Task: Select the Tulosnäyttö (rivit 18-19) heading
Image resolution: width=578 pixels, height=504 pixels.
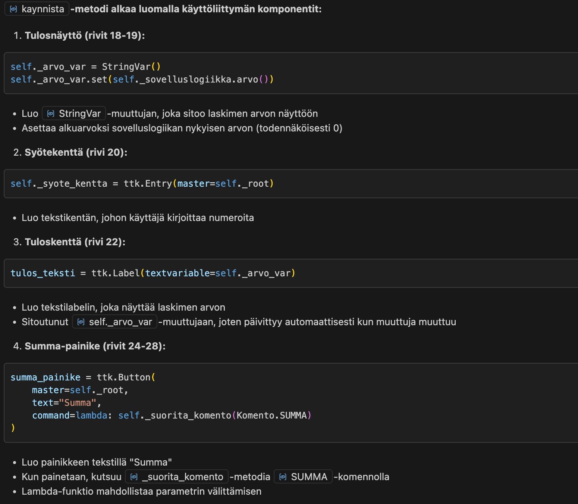Action: [85, 35]
